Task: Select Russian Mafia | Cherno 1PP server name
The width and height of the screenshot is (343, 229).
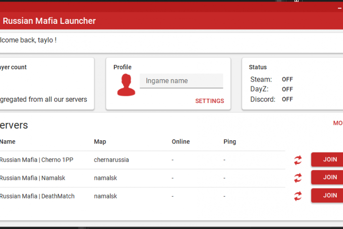Action: [x=37, y=160]
